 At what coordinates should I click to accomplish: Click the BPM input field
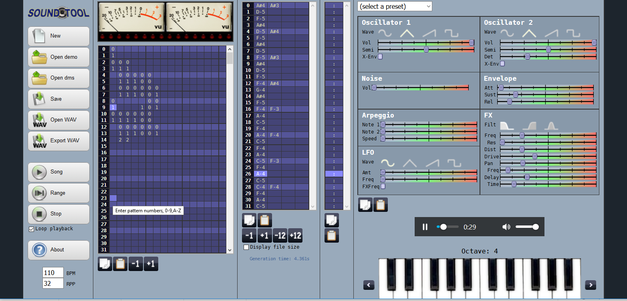[x=53, y=273]
